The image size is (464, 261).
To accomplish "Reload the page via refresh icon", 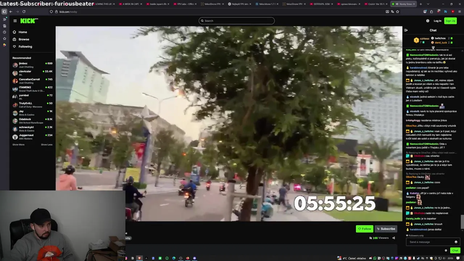I will pyautogui.click(x=24, y=12).
